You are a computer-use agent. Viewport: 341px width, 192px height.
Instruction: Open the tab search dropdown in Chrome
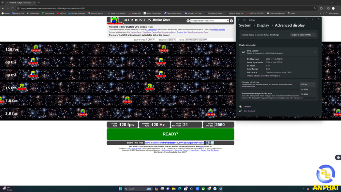click(3, 3)
